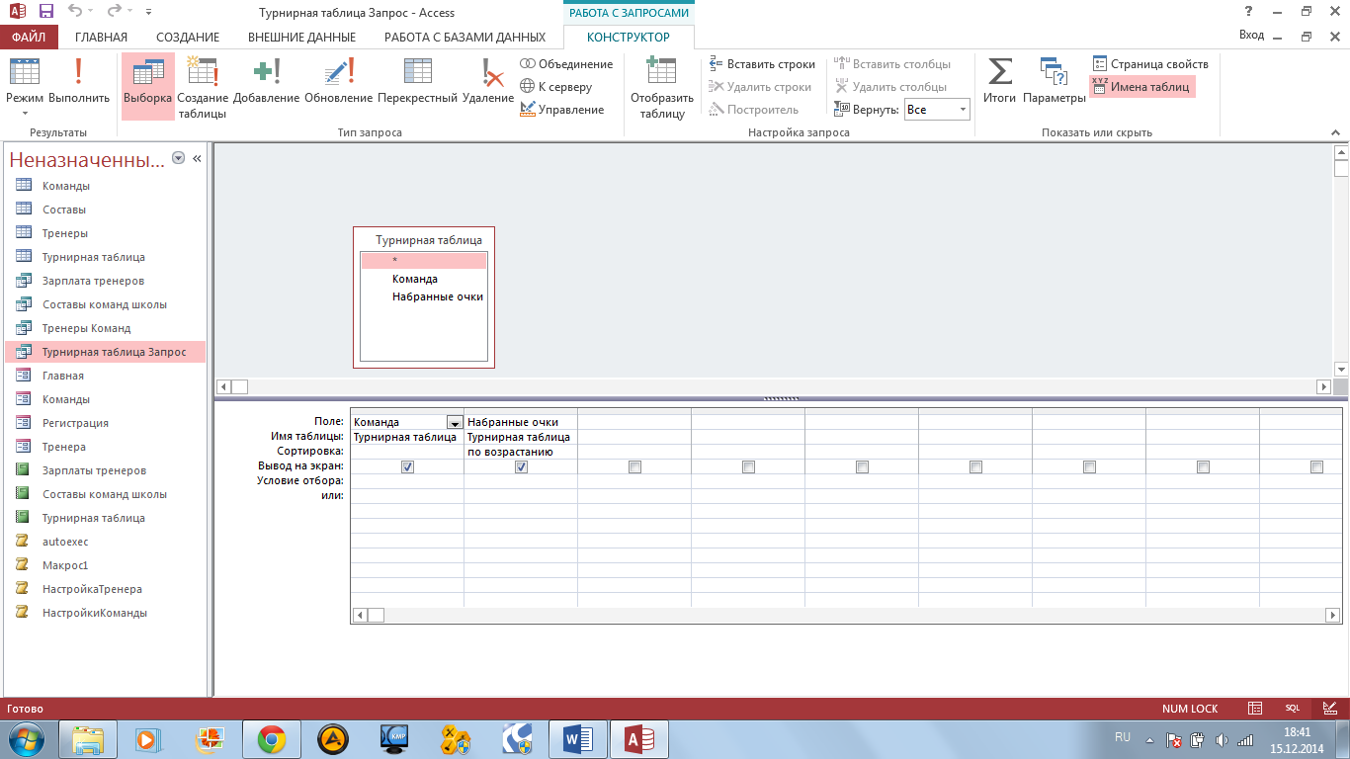
Task: Switch to ВНЕШНИЕ ДАННЫЕ tab
Action: (x=301, y=37)
